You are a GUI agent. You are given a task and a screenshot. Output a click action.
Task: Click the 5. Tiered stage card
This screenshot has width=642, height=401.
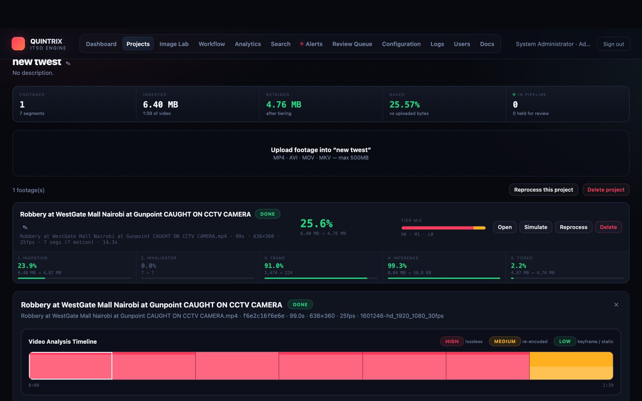(x=567, y=267)
